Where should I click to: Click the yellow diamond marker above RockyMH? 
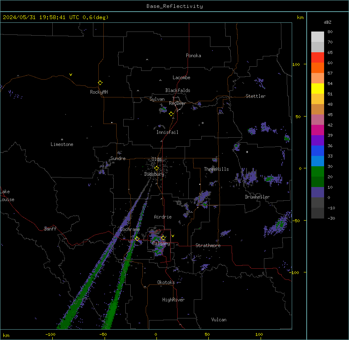coord(100,83)
